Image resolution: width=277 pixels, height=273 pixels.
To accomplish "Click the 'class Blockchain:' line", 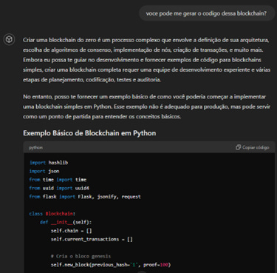I will pos(52,214).
